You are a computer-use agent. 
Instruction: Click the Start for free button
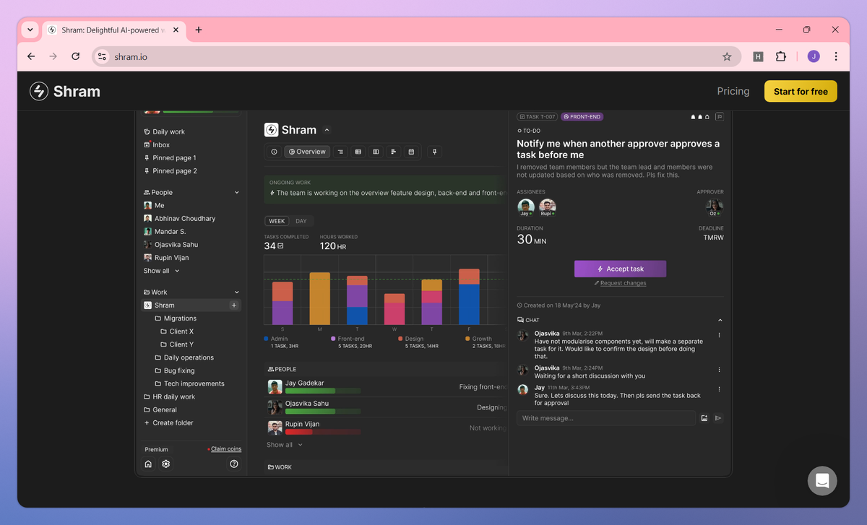tap(801, 92)
